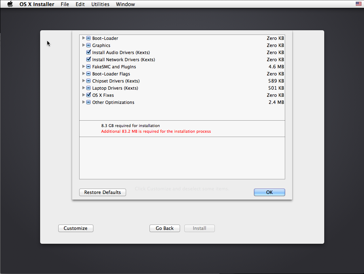Select the Chipset Drivers (Kexts) label

116,81
